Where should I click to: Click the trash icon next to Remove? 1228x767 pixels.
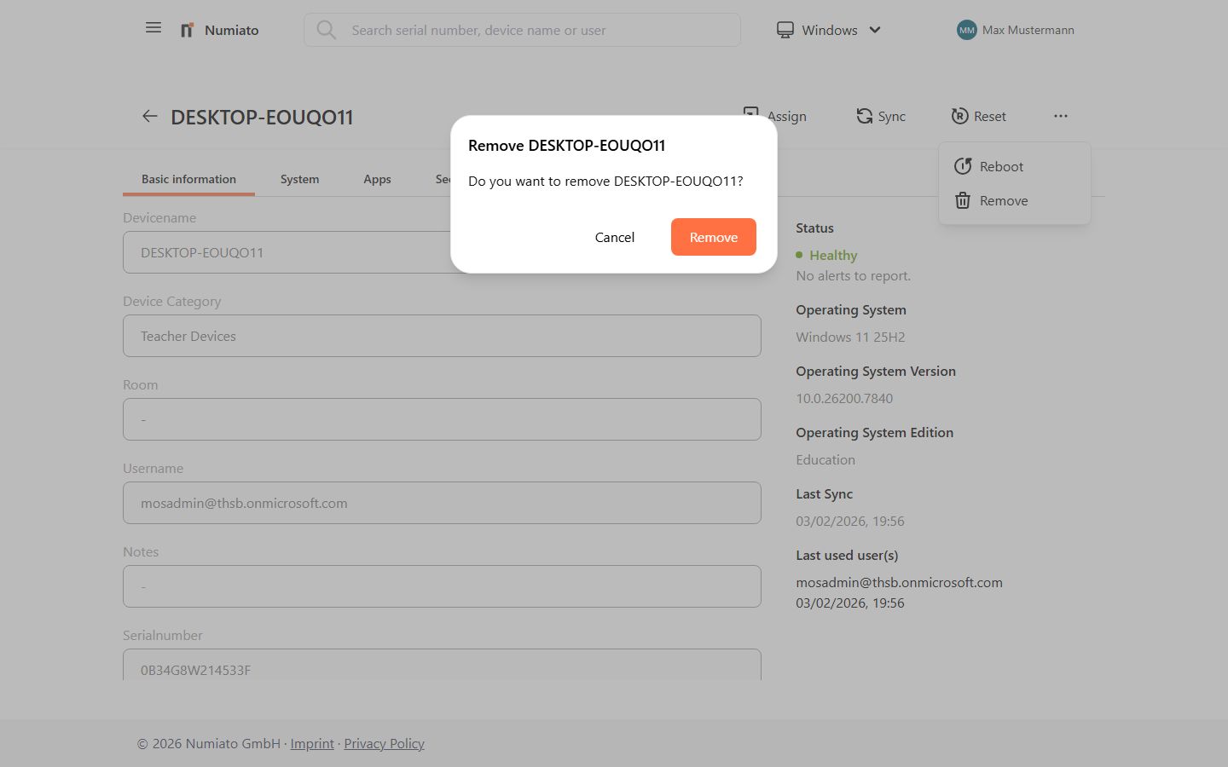pos(963,200)
